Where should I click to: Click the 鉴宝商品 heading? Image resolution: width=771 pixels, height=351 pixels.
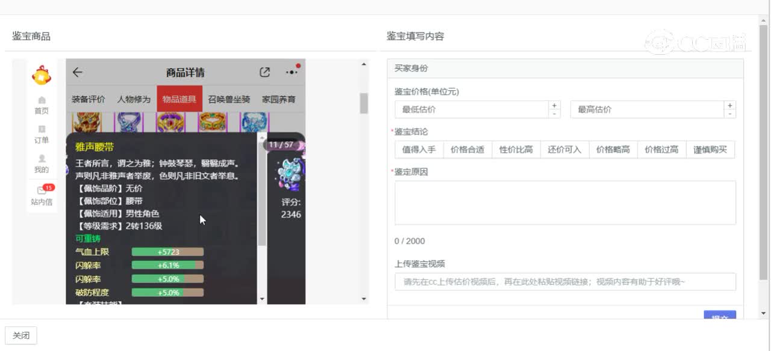pos(31,36)
